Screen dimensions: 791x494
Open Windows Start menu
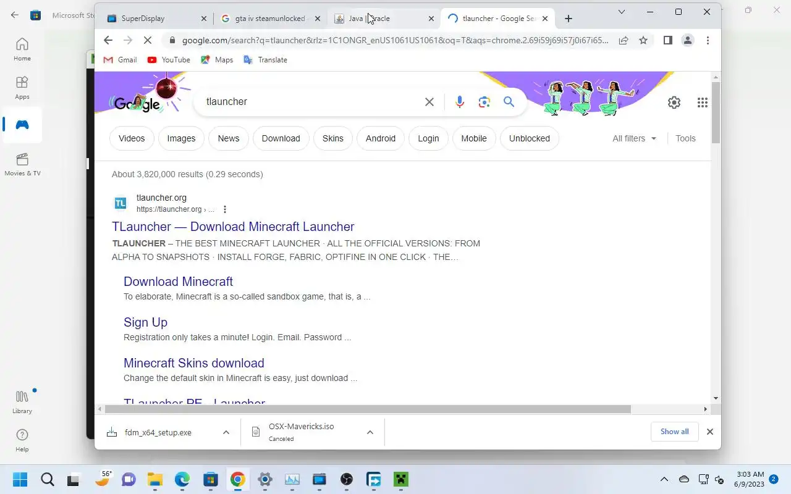[20, 480]
